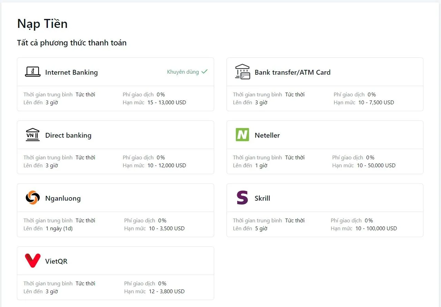Click the purple Skrill S logo
441x307 pixels.
click(242, 198)
